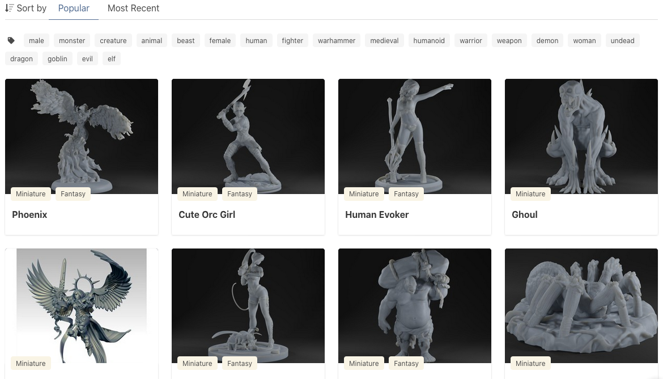The image size is (663, 379).
Task: Click the Sort by icon
Action: [x=9, y=7]
